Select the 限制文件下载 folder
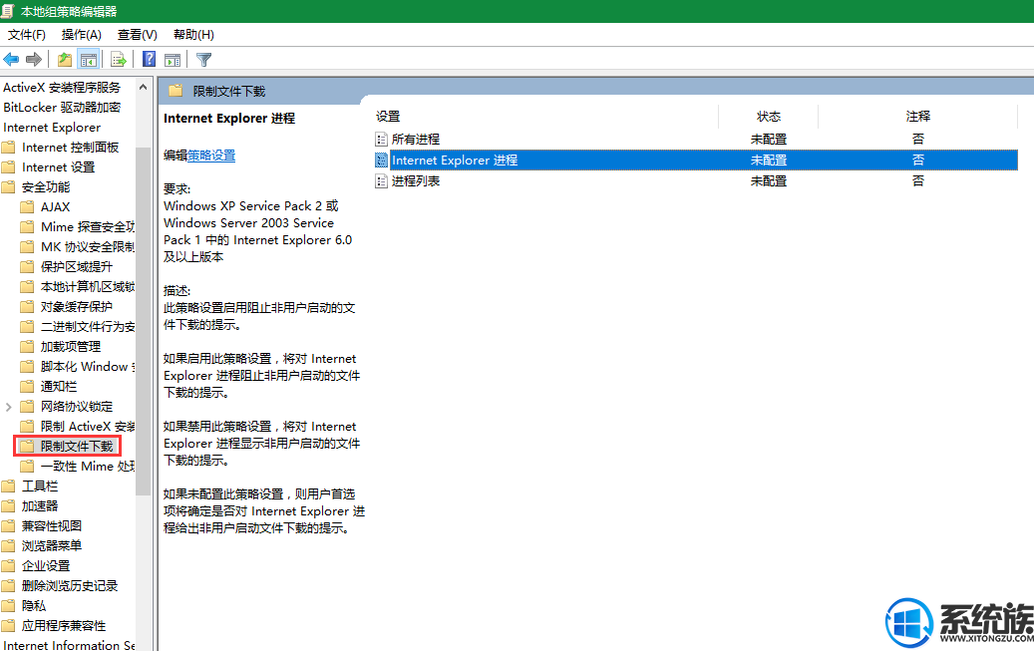 click(x=67, y=447)
